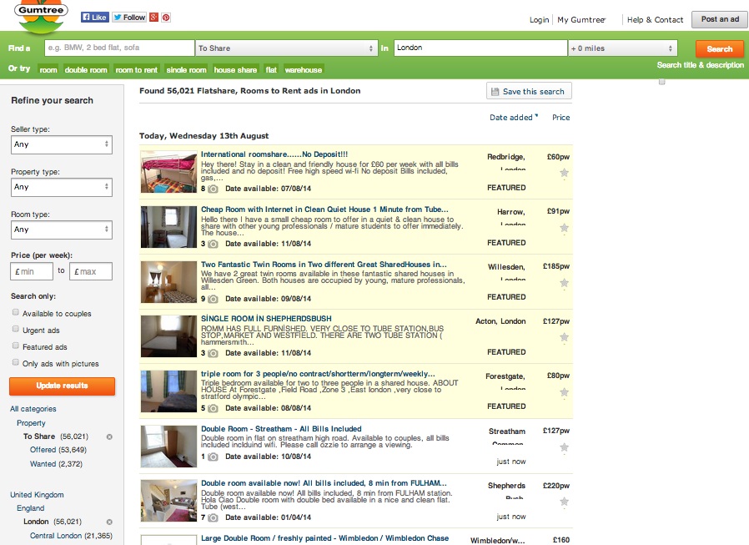Screen dimensions: 749x545
Task: Click the Update results button
Action: click(62, 386)
